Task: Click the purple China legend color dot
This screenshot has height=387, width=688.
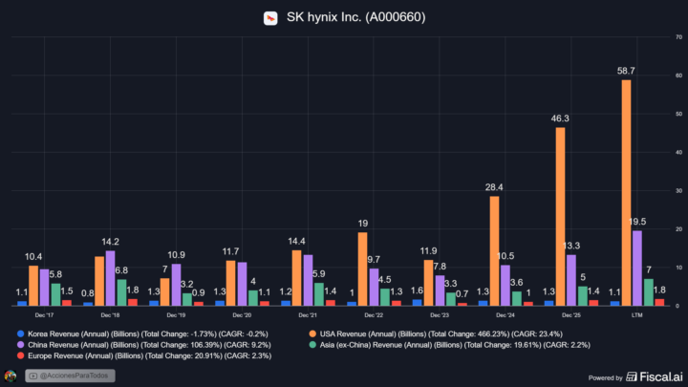Action: coord(20,345)
